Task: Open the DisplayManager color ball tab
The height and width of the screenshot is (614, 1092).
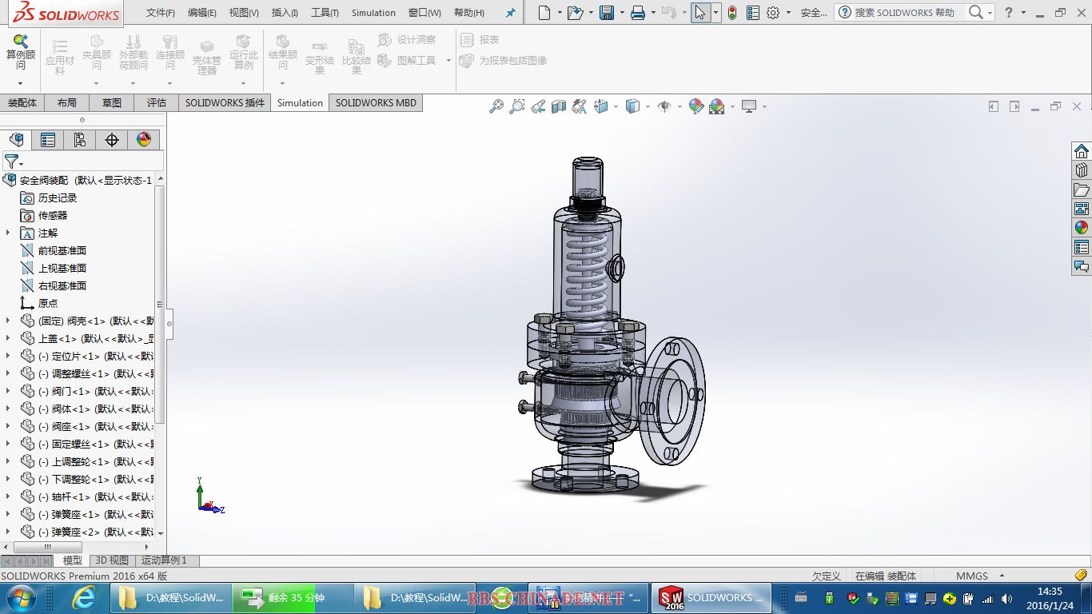Action: tap(144, 140)
